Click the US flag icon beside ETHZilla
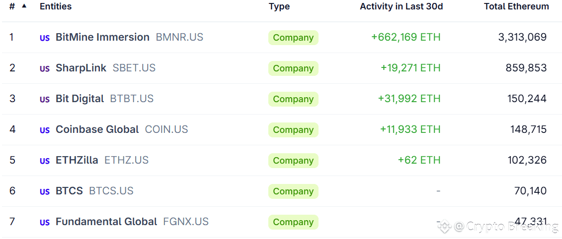This screenshot has height=239, width=562. click(45, 161)
